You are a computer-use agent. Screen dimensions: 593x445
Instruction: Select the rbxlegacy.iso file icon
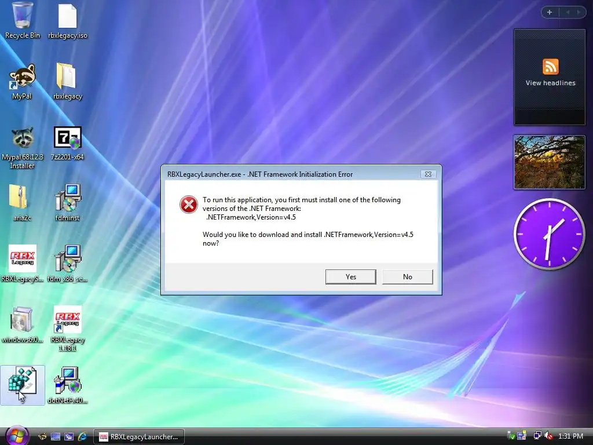click(x=68, y=21)
